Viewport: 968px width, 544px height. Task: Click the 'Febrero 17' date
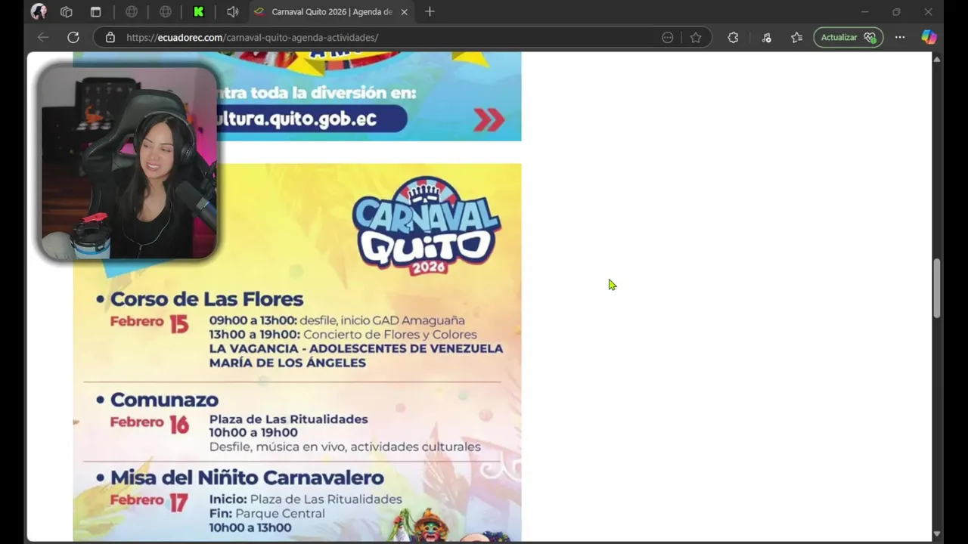click(149, 502)
